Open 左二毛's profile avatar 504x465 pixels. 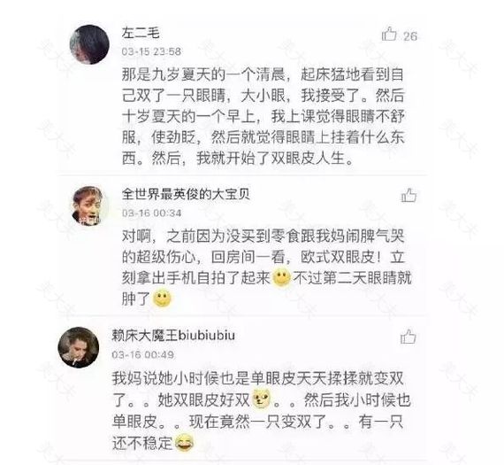(89, 44)
